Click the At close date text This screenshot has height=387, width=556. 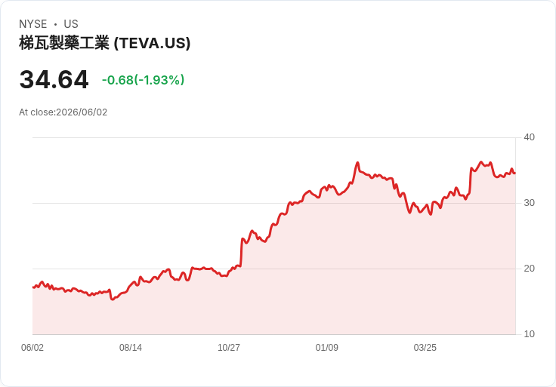[x=63, y=112]
